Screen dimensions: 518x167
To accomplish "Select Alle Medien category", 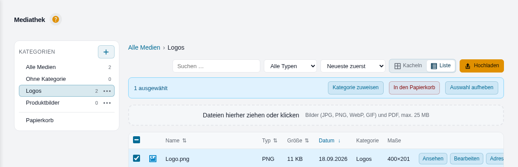I will [x=67, y=67].
